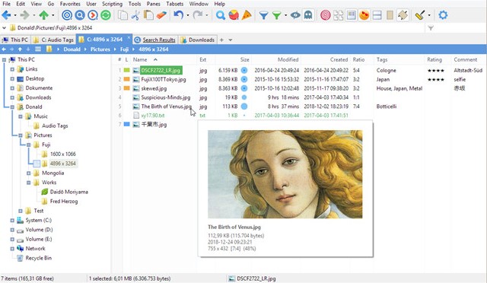Switch to the C: Audio Tags tab
487x283 pixels.
coord(53,40)
